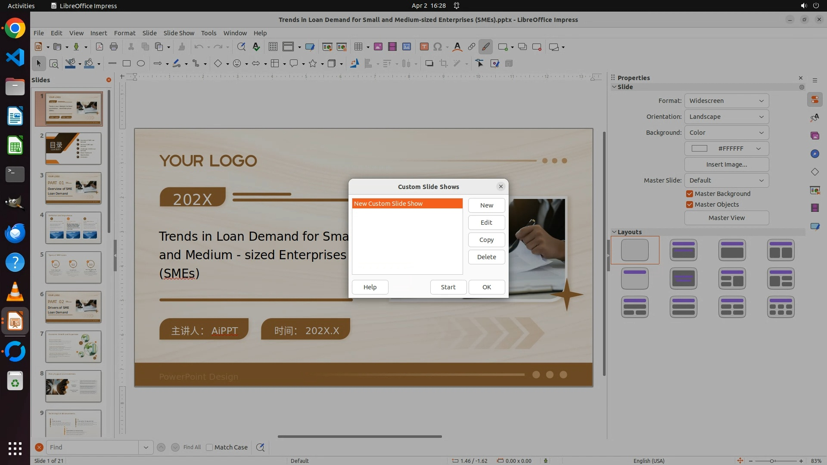Click the Export as PDF icon
The height and width of the screenshot is (465, 827).
(99, 47)
